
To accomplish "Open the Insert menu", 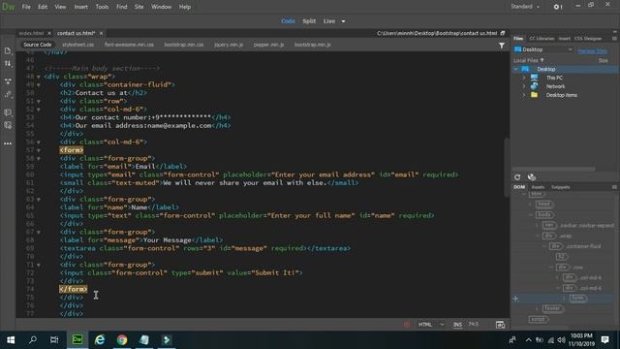I will click(x=80, y=7).
